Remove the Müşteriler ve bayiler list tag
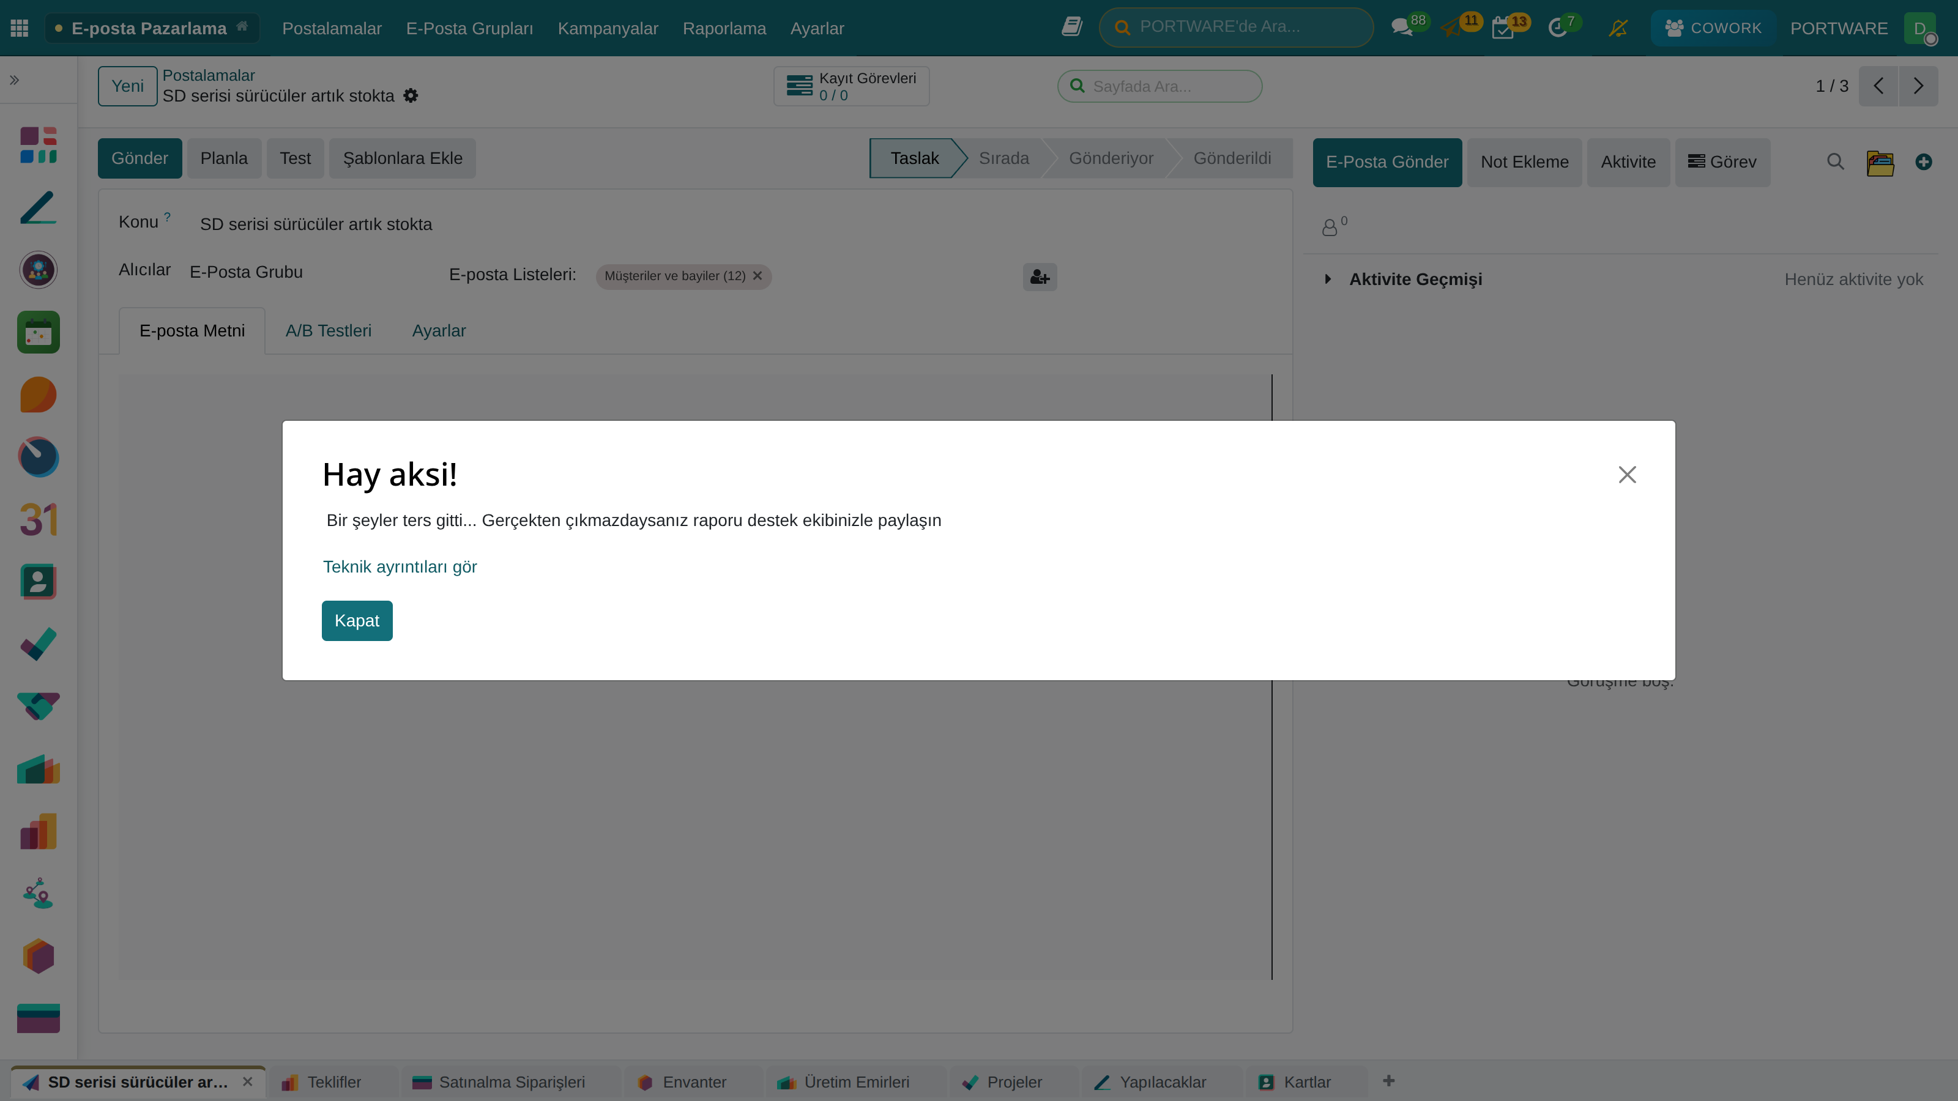Screen dimensions: 1958x1101 click(x=757, y=276)
